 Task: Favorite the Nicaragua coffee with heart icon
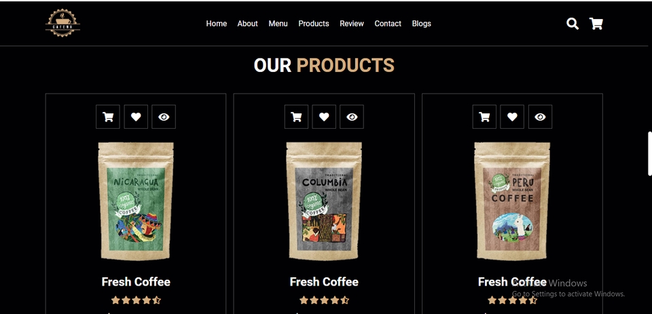tap(136, 117)
